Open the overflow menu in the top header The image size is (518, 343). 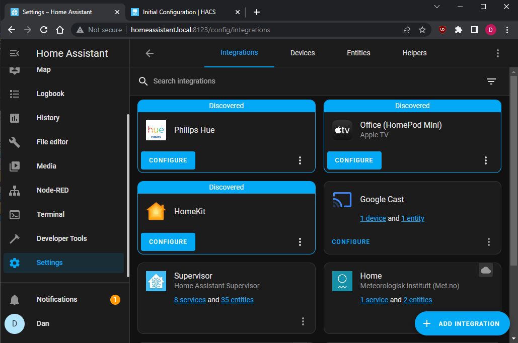click(x=497, y=53)
